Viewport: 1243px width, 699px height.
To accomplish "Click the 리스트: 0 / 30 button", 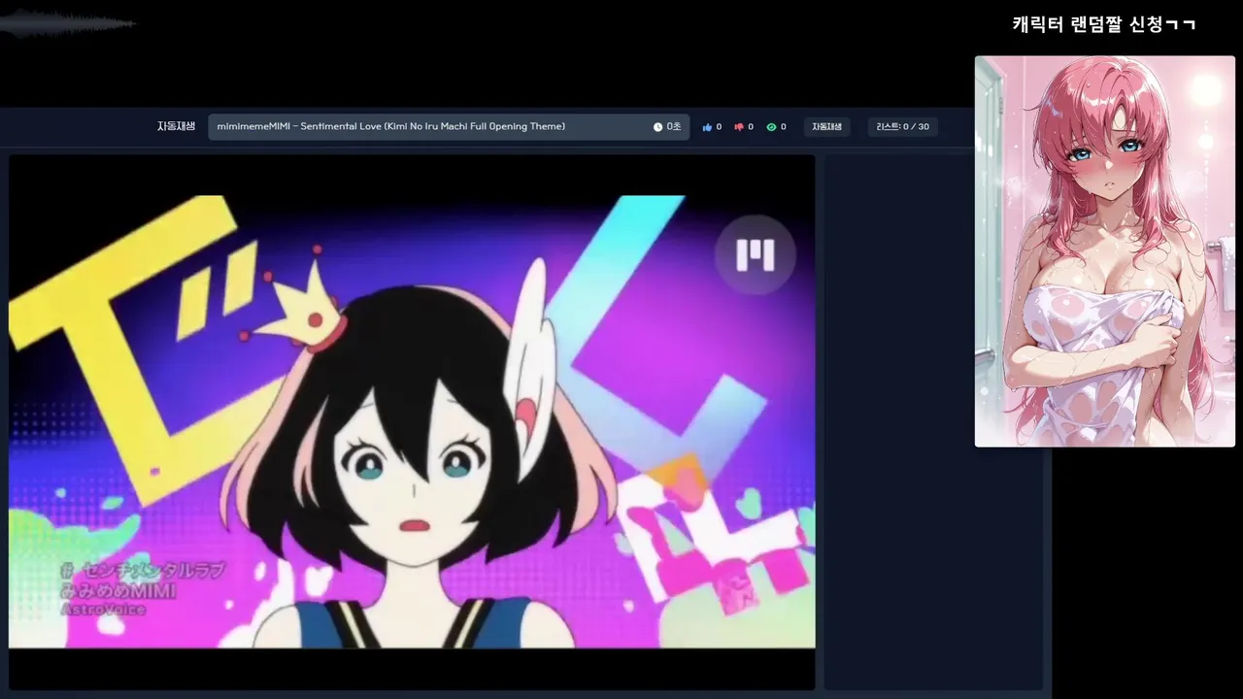I will tap(902, 127).
